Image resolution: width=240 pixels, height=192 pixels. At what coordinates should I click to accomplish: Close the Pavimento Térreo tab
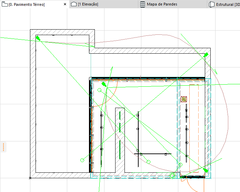tap(65, 4)
